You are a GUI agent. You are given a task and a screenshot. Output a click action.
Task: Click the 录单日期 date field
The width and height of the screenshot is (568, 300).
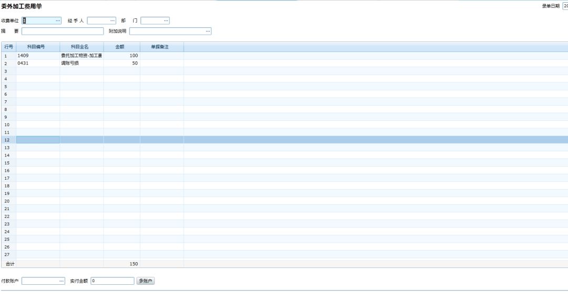565,6
